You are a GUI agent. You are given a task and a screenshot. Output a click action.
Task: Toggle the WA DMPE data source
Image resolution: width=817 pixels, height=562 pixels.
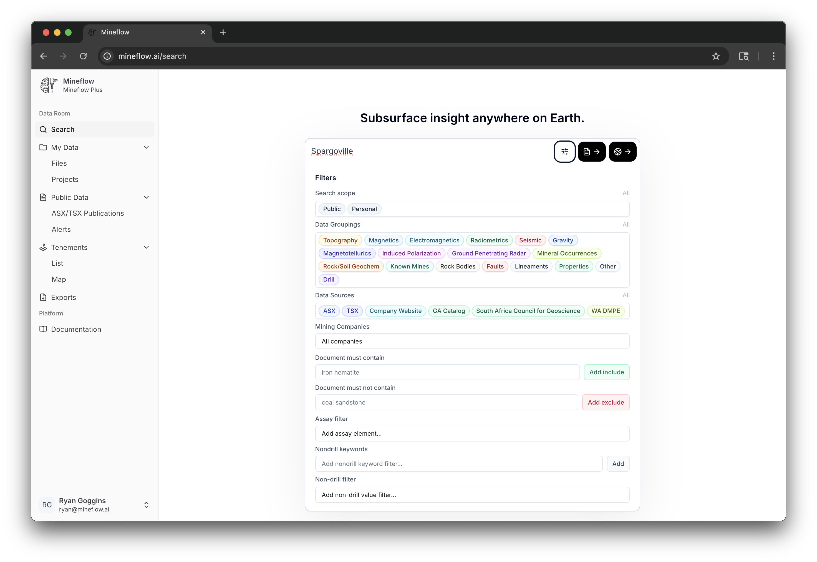tap(606, 311)
